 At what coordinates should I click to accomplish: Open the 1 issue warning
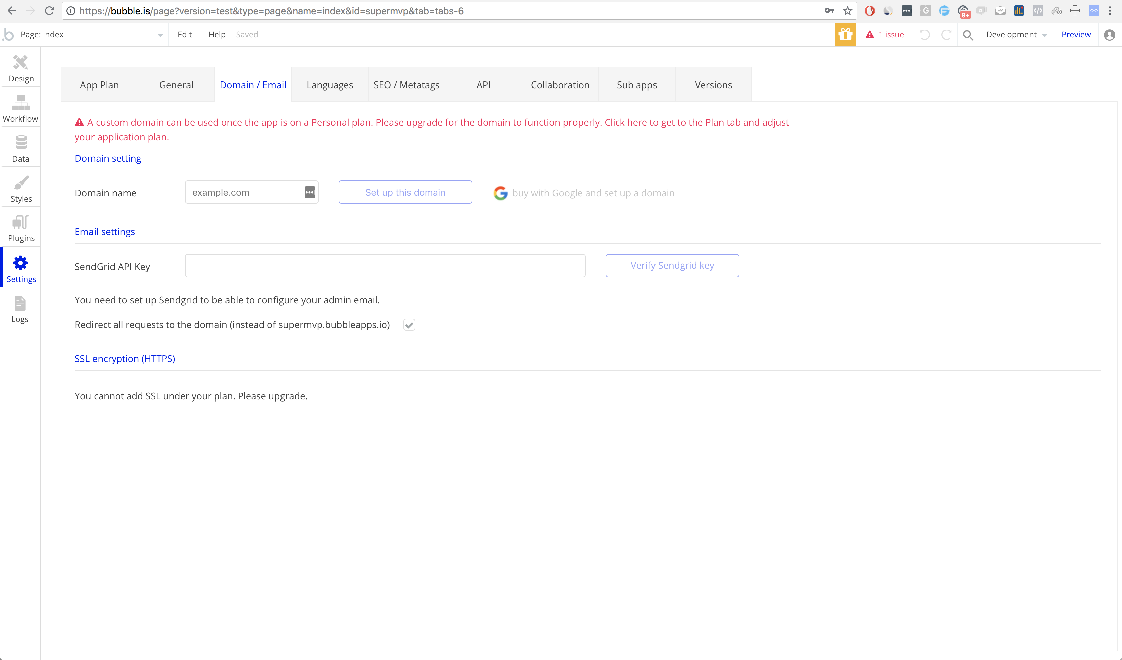click(x=885, y=35)
